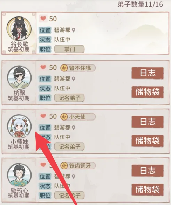Open 翁长歌's character portrait

coord(19,28)
